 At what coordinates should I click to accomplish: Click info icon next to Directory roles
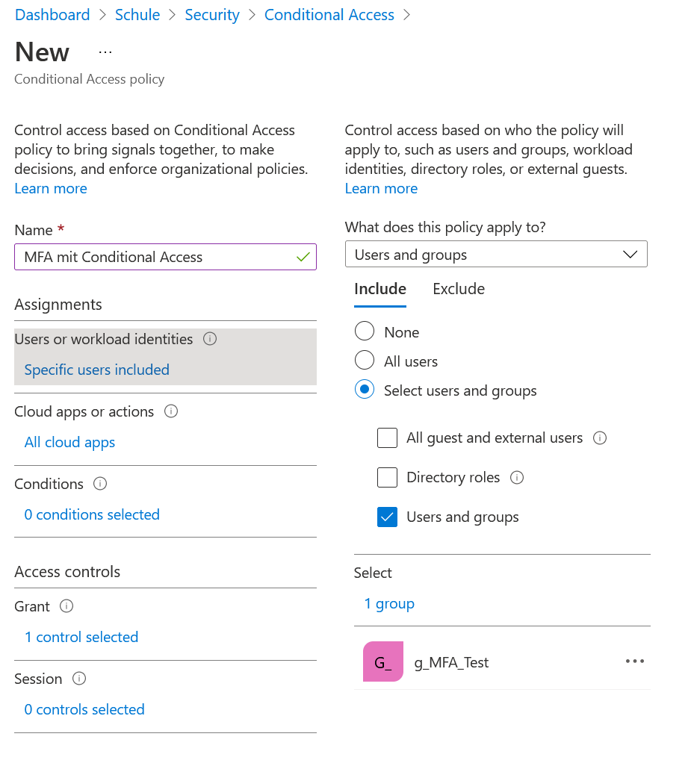[516, 478]
